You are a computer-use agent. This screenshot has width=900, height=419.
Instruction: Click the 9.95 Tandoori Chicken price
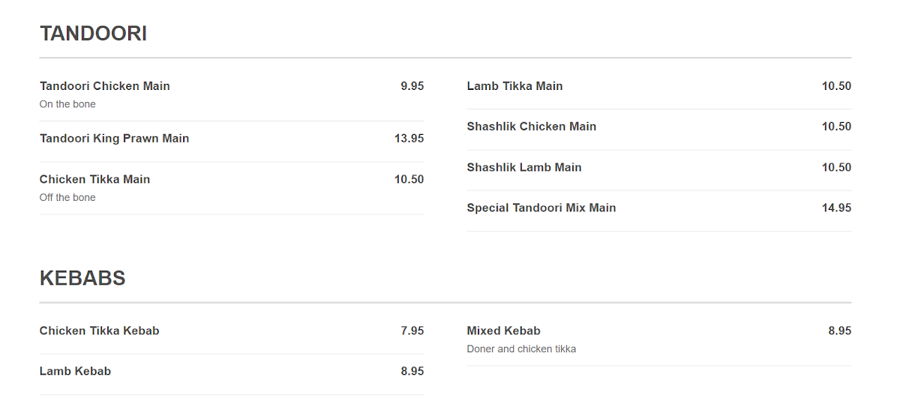click(x=412, y=86)
